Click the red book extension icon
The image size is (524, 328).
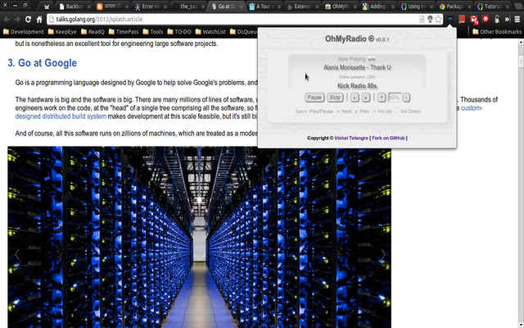coord(462,19)
